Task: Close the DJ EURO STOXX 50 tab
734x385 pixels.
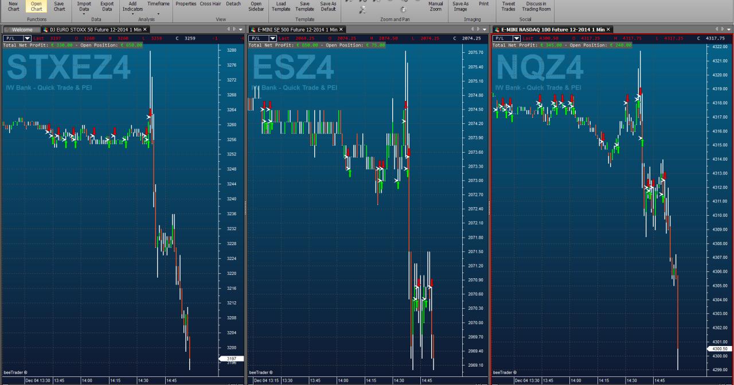Action: click(145, 29)
